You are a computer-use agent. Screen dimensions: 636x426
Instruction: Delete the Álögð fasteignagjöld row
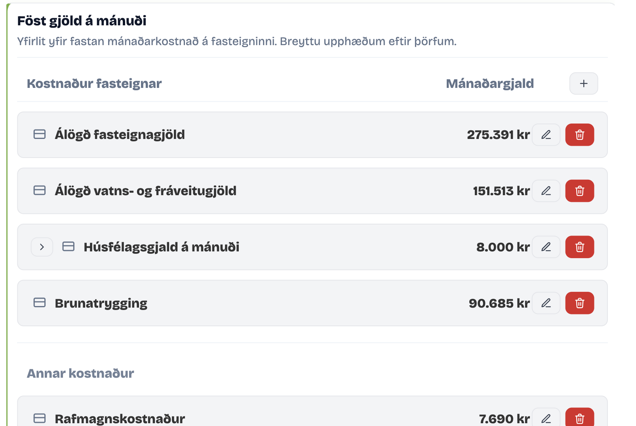pos(579,135)
